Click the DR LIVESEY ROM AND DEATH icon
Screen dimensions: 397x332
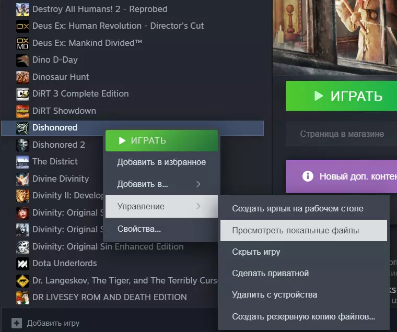click(22, 298)
